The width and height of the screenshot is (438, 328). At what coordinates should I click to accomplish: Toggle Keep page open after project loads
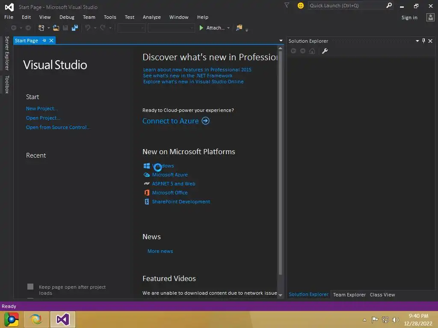coord(30,287)
